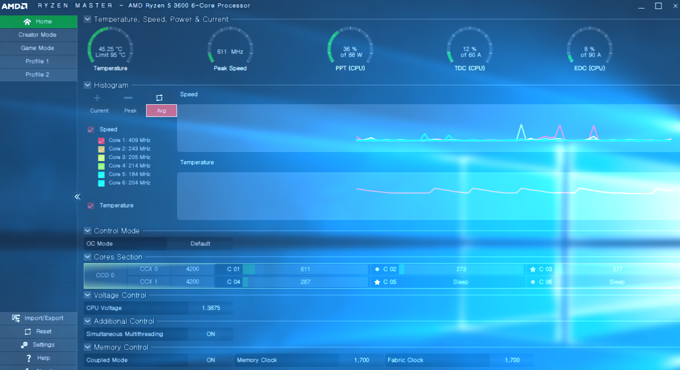Click the star icon beside C 03

[533, 270]
